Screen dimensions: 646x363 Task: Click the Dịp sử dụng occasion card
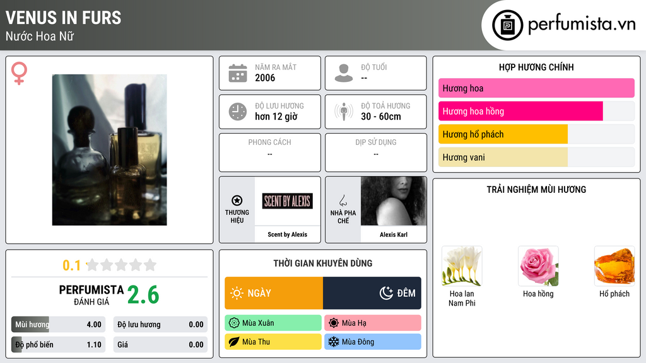(376, 153)
